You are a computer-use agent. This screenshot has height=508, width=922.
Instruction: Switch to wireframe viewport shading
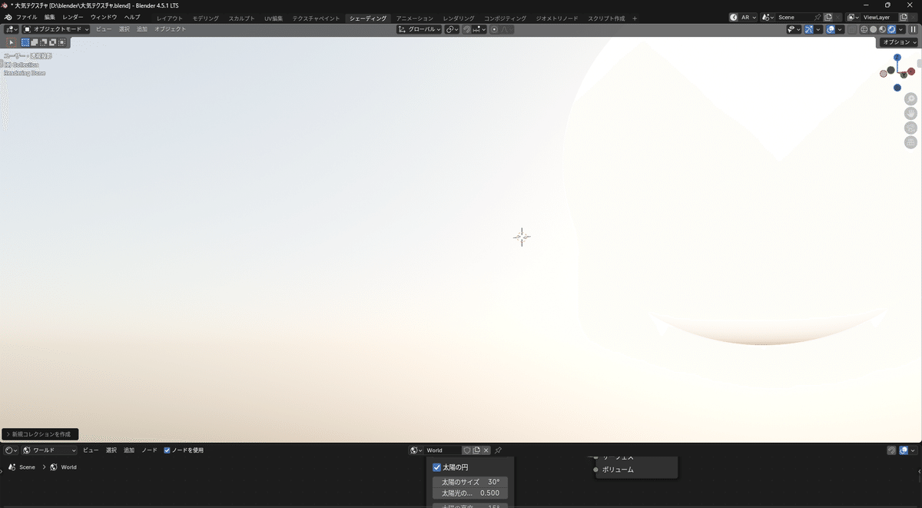(x=864, y=29)
